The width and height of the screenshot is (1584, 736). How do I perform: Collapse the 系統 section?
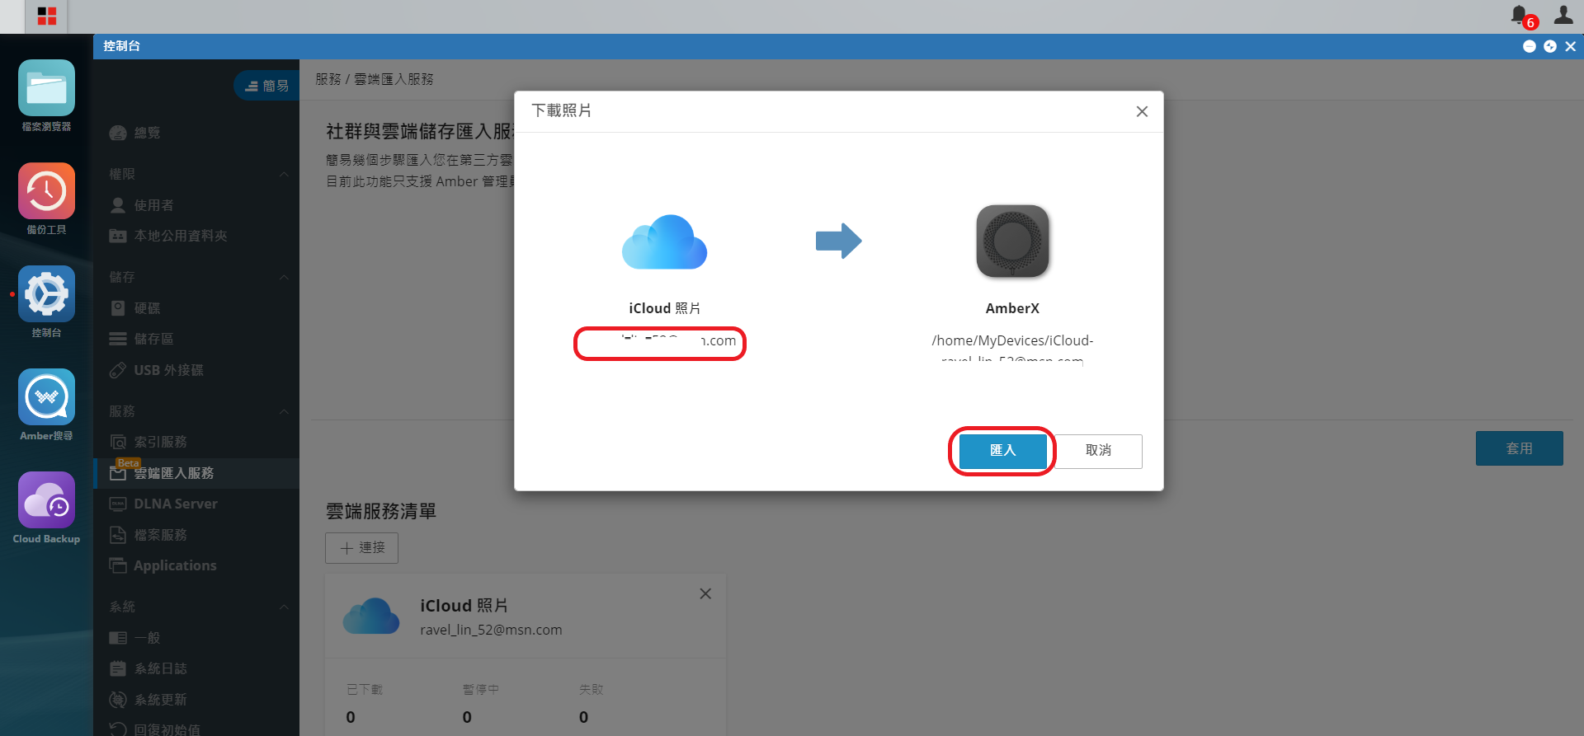284,607
